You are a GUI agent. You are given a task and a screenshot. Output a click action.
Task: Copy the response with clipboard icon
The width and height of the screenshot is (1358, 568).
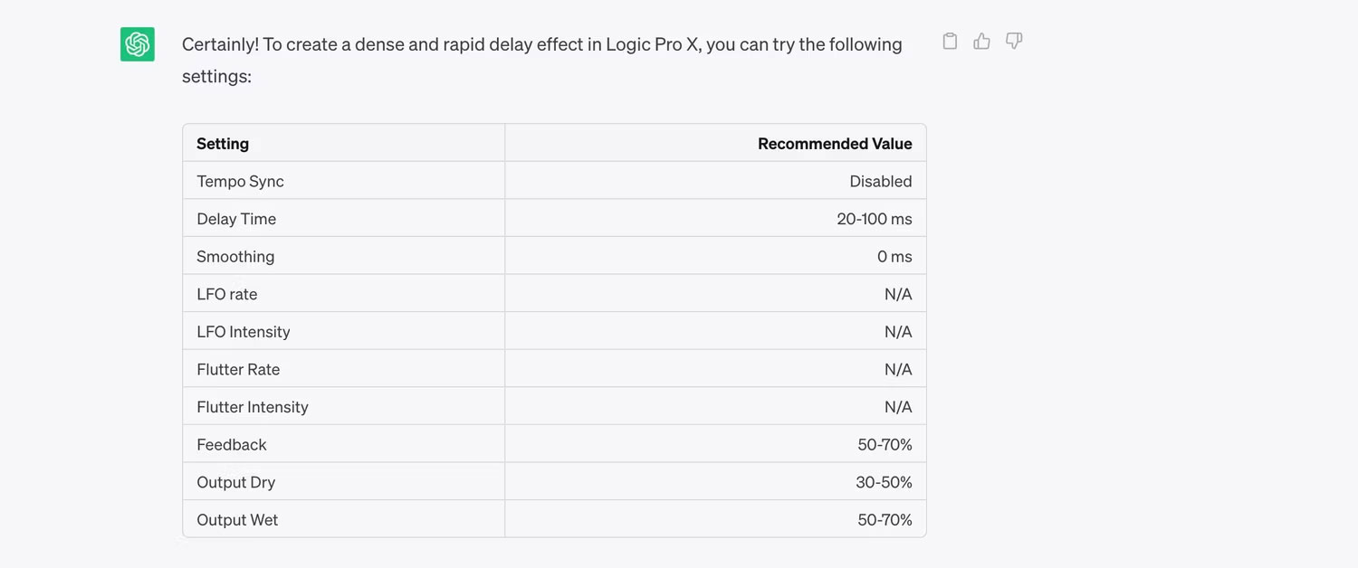pyautogui.click(x=950, y=41)
